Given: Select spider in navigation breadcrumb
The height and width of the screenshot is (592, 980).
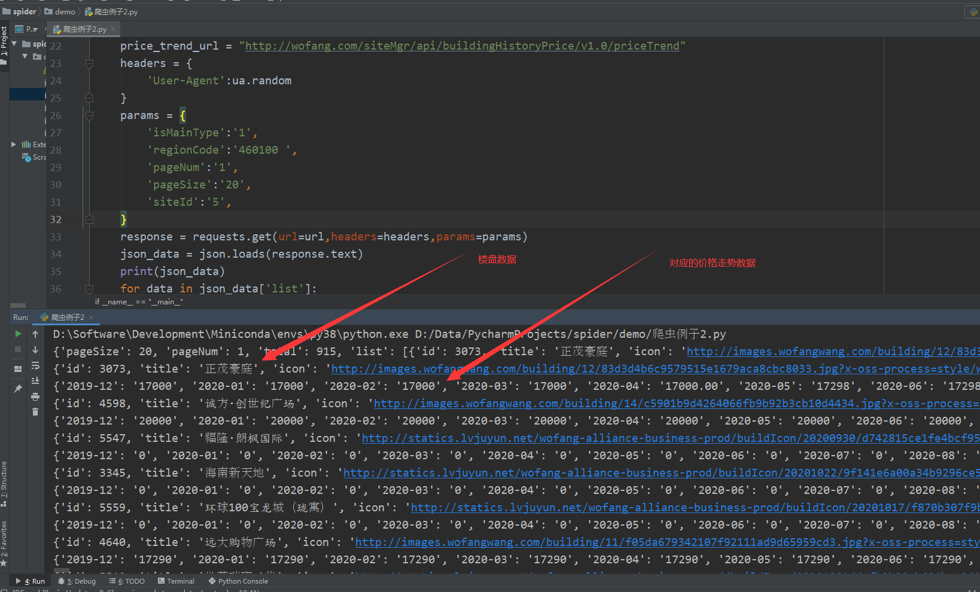Looking at the screenshot, I should (19, 11).
